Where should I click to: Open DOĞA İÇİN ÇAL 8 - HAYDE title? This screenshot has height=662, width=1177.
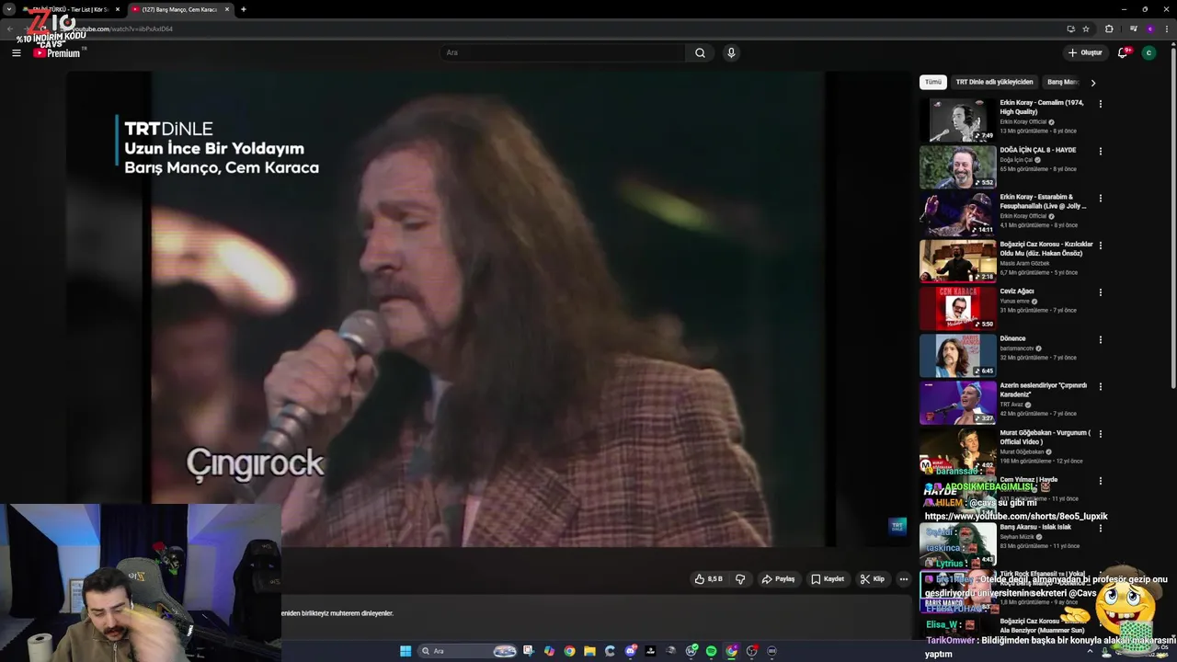point(1038,150)
